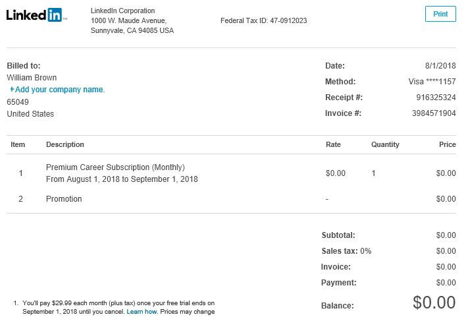Open the LinkedIn logo

pyautogui.click(x=36, y=15)
